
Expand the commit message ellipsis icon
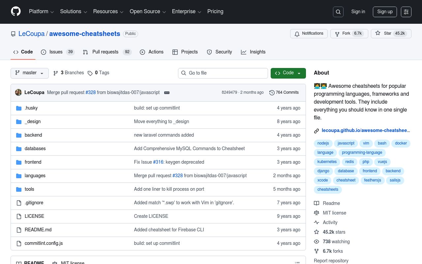point(167,93)
